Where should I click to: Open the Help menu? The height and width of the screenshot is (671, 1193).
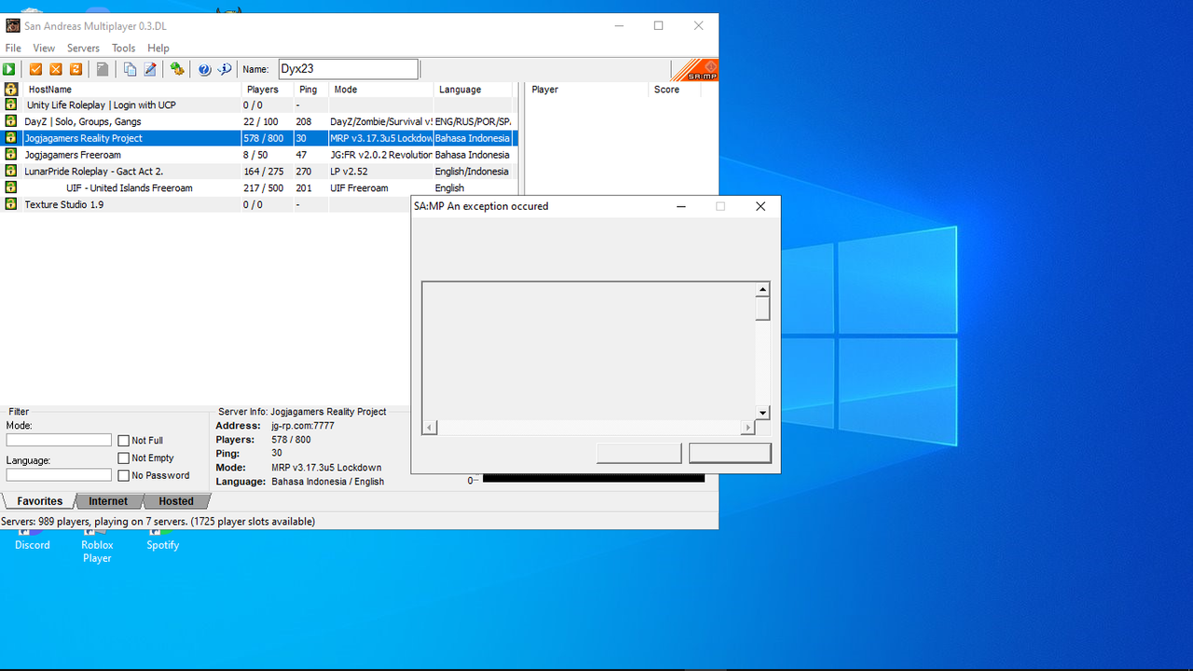(158, 48)
